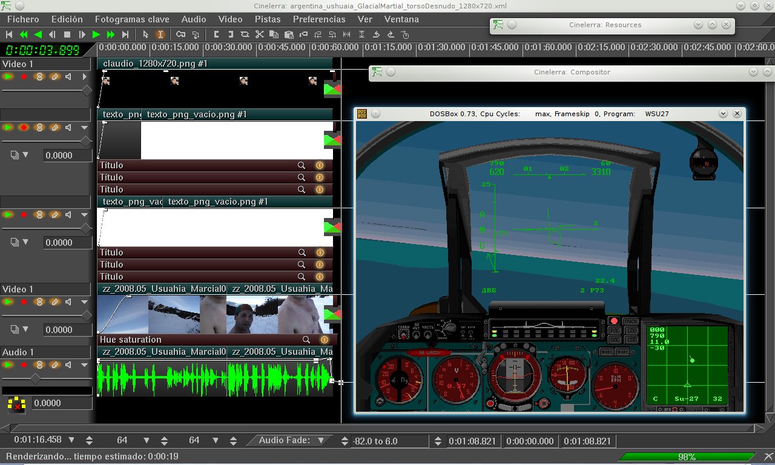Open the 0:01:16.458 zoom duration dropdown

[71, 440]
